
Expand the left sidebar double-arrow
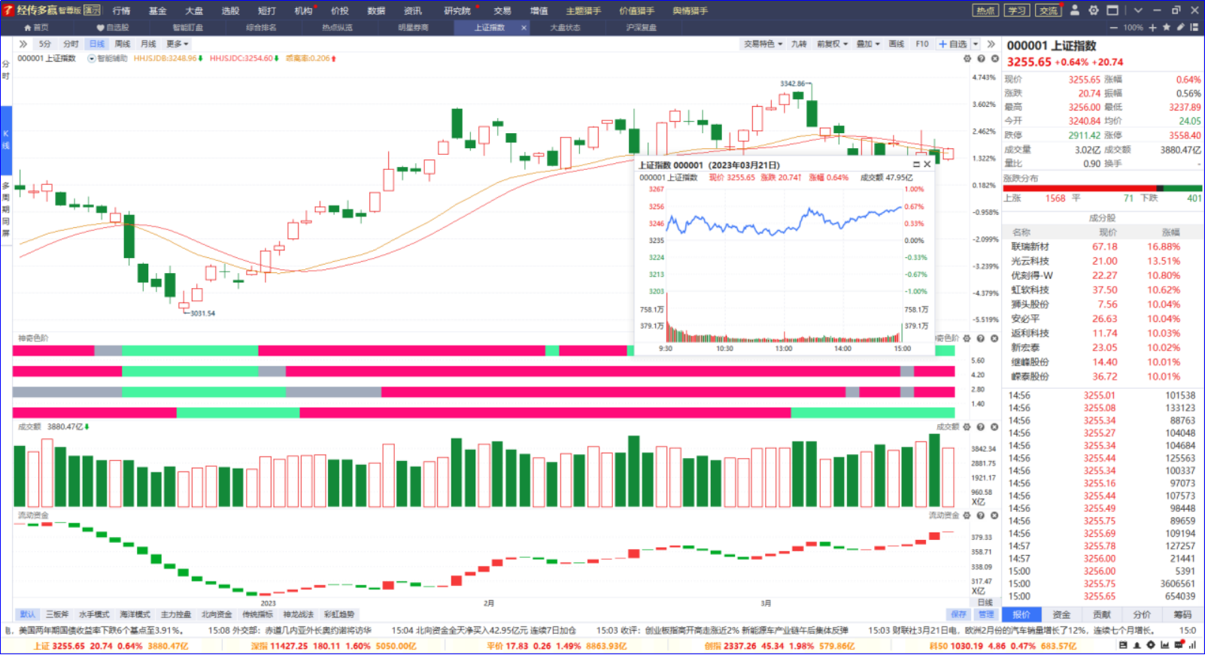coord(23,44)
